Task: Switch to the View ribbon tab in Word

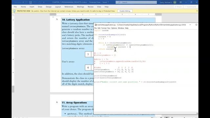Action: pyautogui.click(x=99, y=7)
